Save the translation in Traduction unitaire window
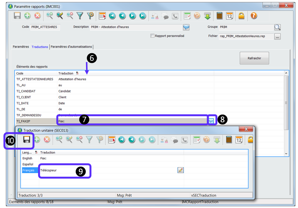Viewport: 298px width, 208px height. click(x=27, y=140)
